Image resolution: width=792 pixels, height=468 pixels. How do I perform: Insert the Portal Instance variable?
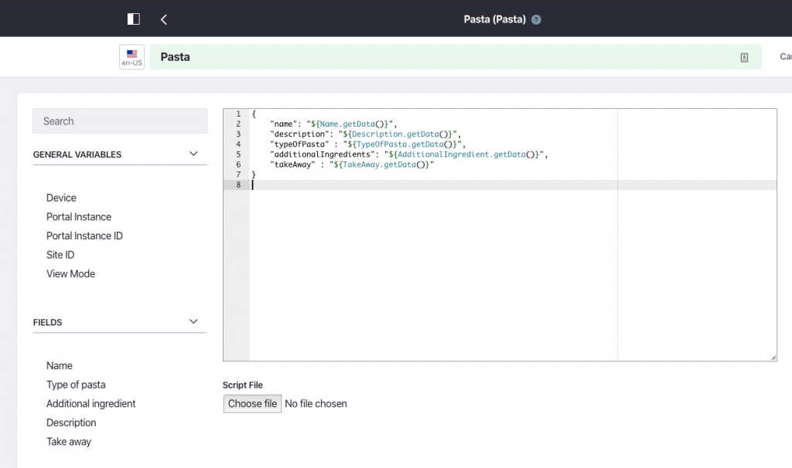79,217
